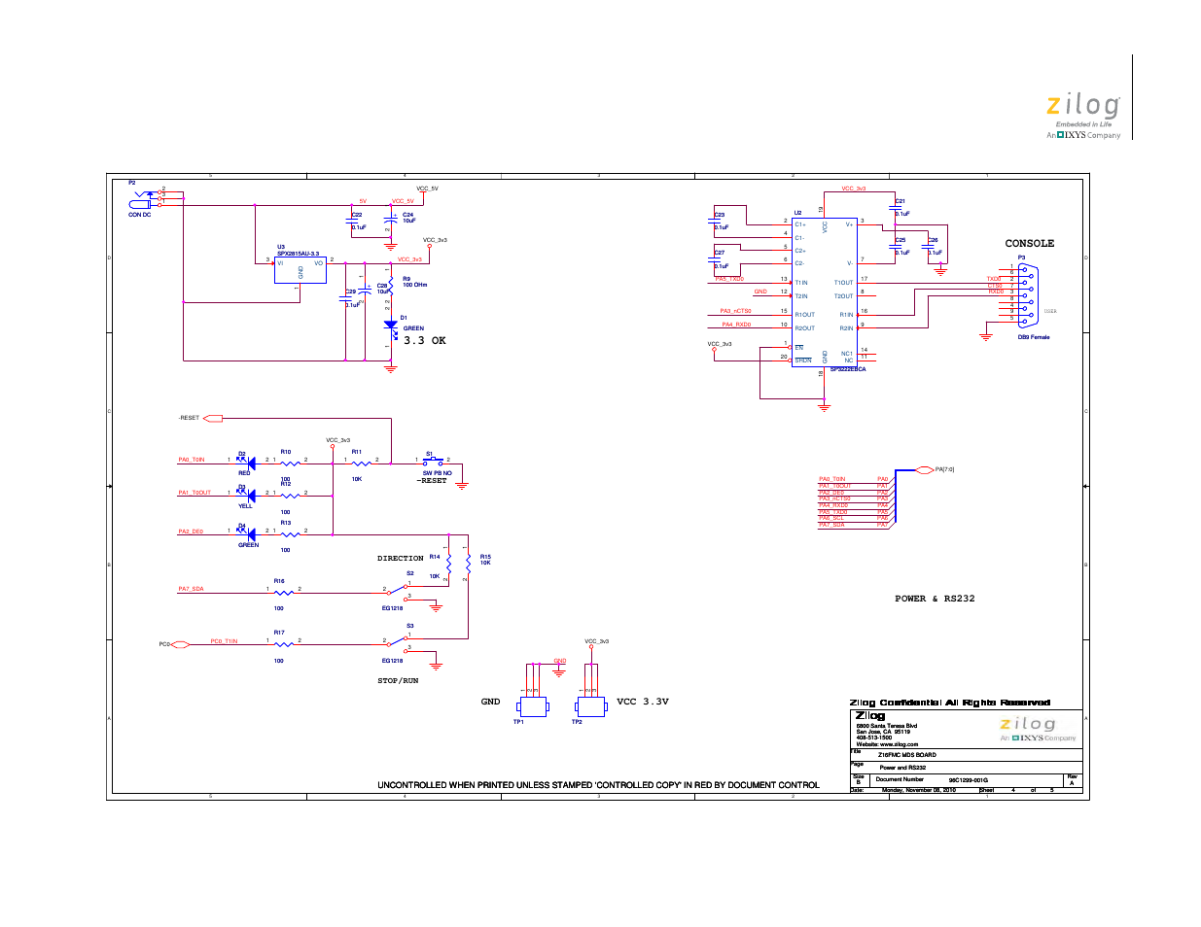The height and width of the screenshot is (927, 1201).
Task: Click the D1 green LED symbol
Action: click(x=391, y=326)
